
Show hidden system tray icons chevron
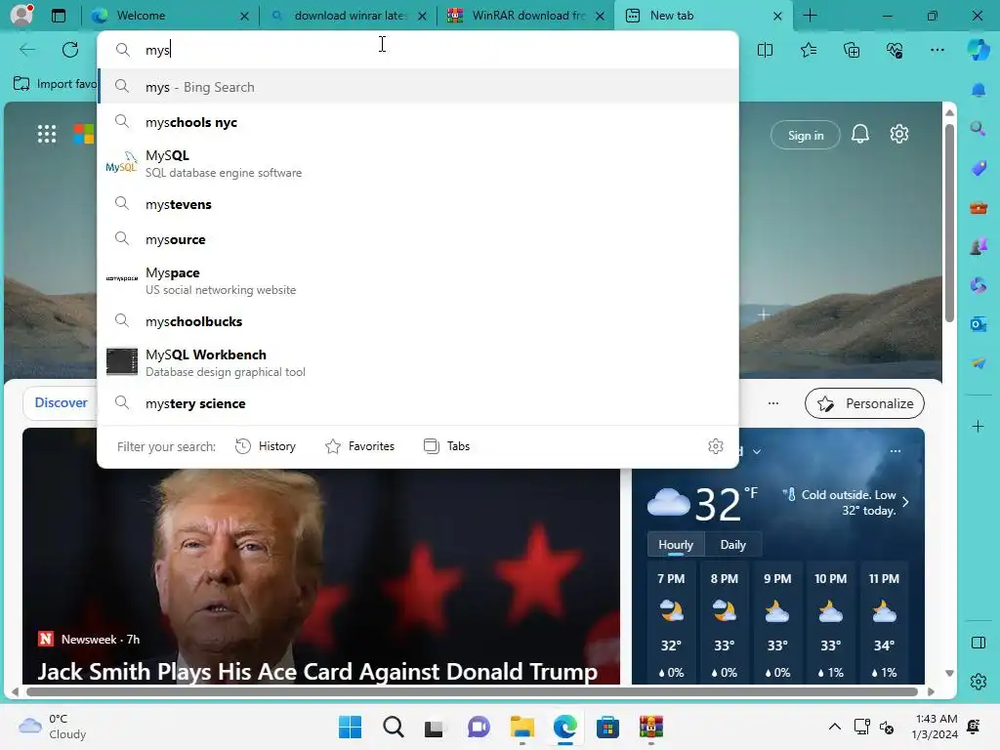pos(834,727)
